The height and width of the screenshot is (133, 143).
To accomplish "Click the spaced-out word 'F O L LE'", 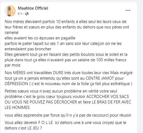I will [x=45, y=123].
